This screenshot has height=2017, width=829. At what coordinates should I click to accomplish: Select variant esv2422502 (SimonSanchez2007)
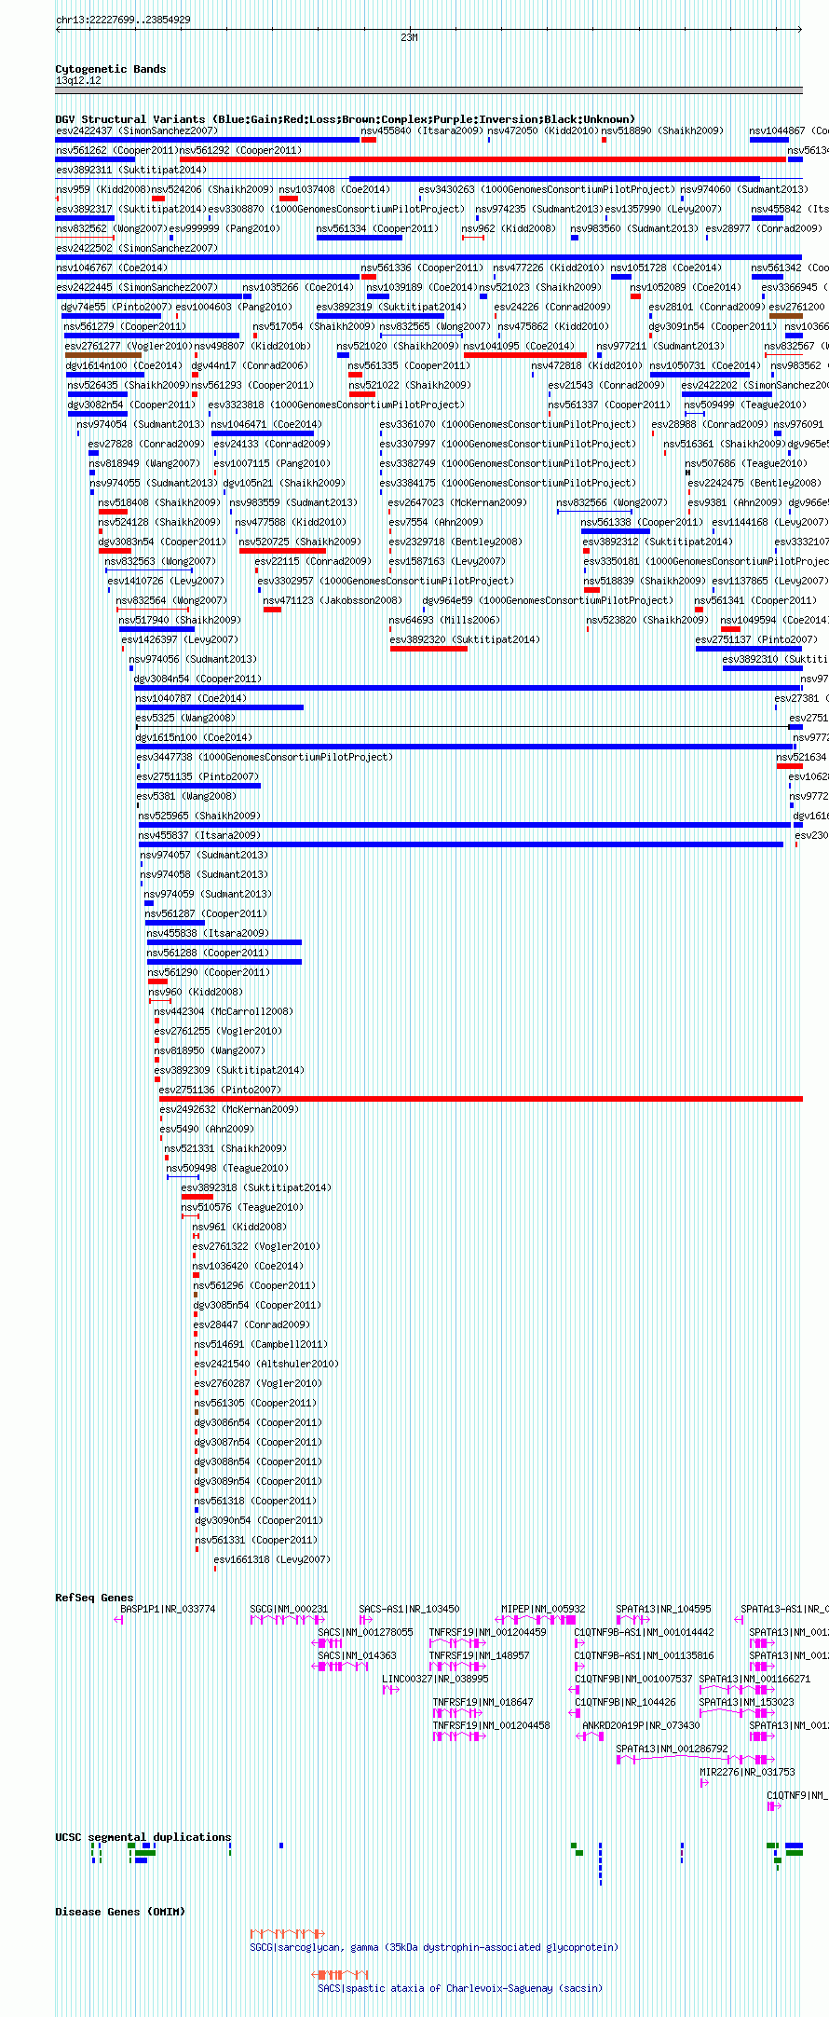pyautogui.click(x=137, y=248)
